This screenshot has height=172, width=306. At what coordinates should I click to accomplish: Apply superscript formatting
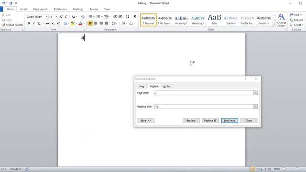58,23
